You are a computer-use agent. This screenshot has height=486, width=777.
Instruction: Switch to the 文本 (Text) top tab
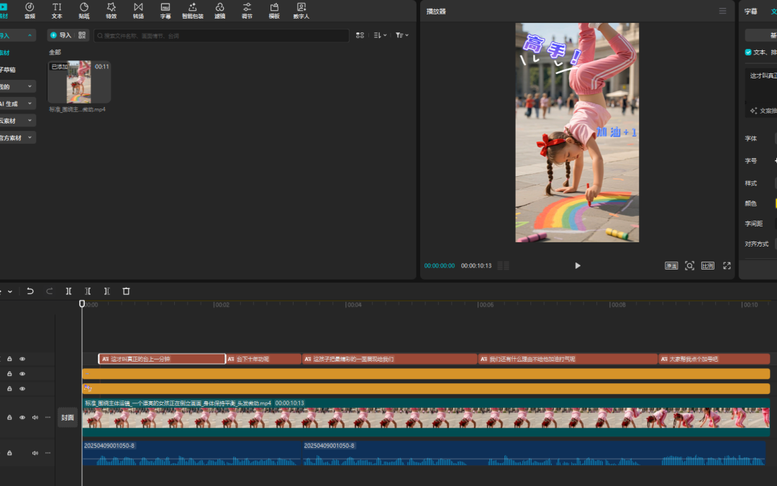click(x=57, y=10)
